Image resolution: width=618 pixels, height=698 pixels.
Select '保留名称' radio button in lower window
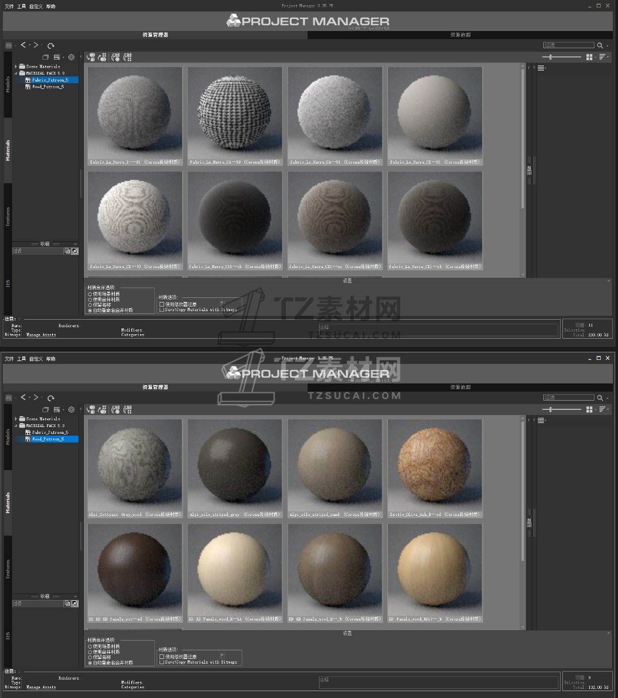pyautogui.click(x=90, y=657)
